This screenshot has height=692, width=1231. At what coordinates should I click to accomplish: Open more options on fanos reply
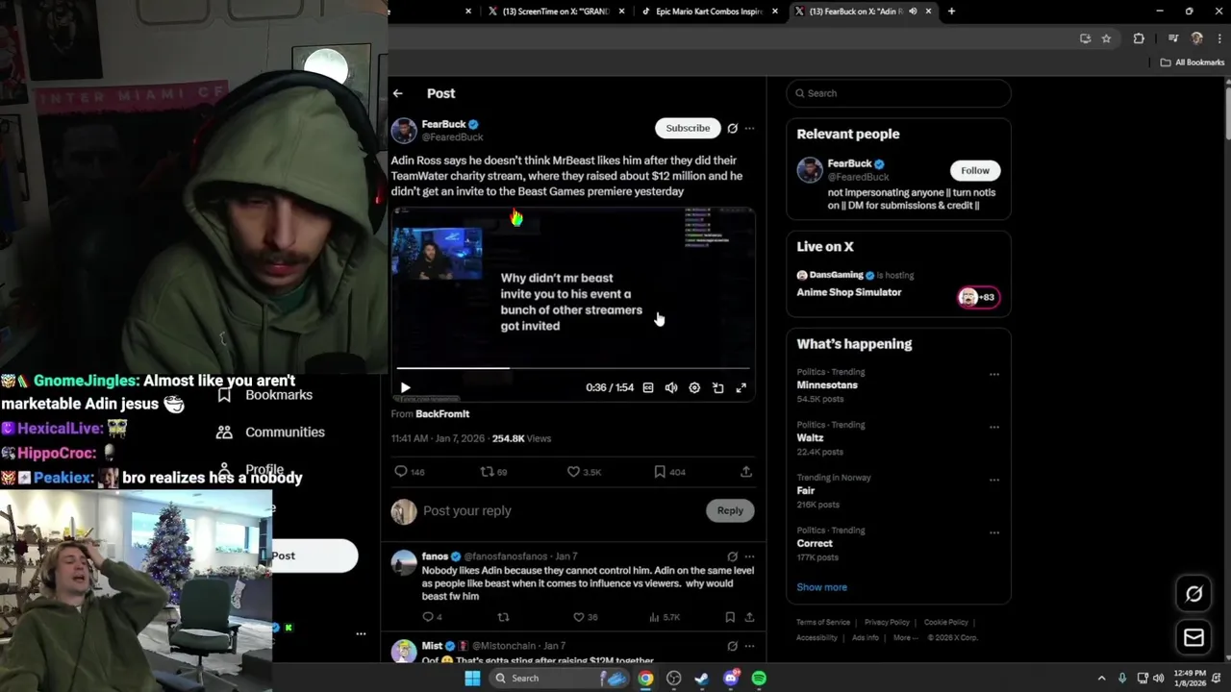[x=750, y=556]
